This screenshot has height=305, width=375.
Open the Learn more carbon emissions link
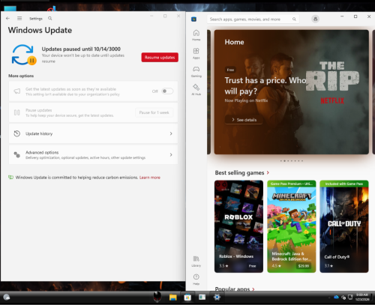tap(150, 178)
